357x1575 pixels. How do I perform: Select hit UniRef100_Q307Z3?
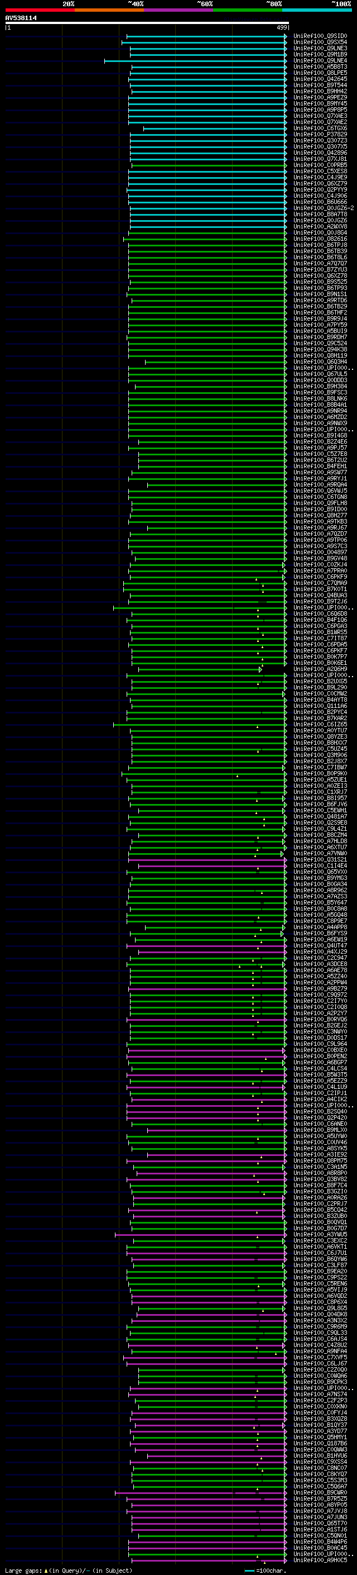[320, 141]
